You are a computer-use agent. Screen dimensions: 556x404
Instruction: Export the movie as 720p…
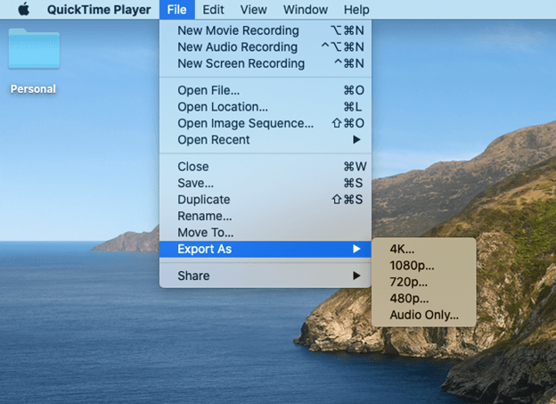tap(424, 282)
